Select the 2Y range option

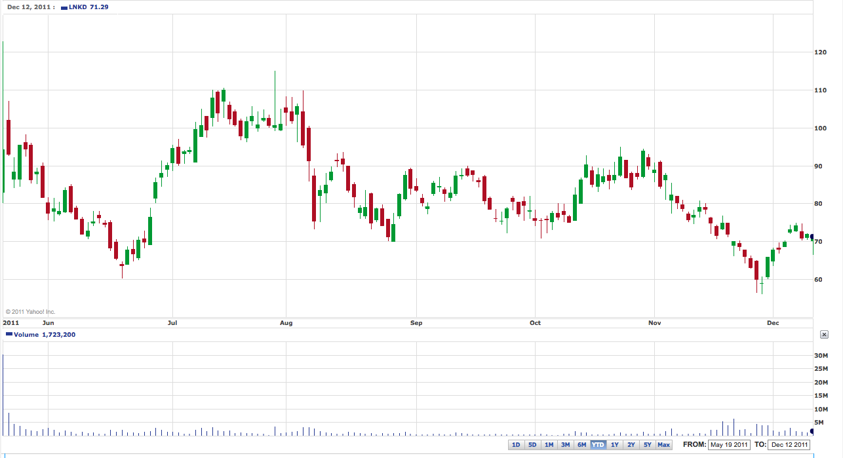[x=631, y=445]
